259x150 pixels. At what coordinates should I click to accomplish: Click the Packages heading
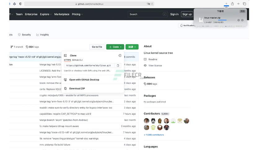tap(150, 96)
